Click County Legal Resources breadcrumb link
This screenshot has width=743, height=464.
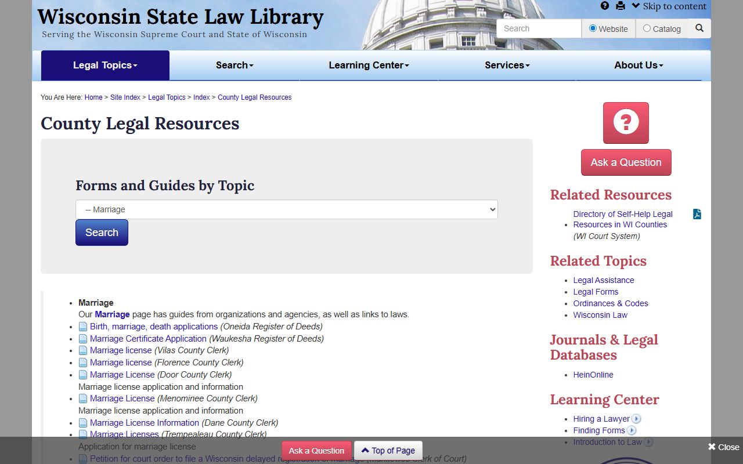pos(254,97)
